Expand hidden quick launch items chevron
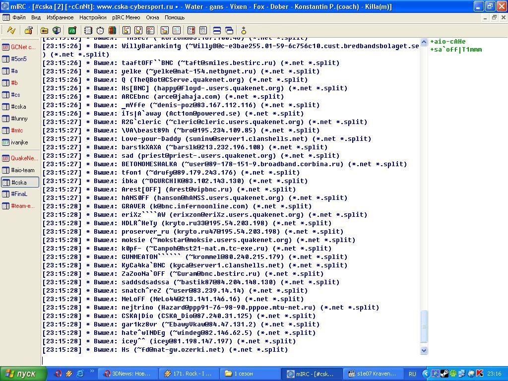Viewport: 508px width, 381px height. click(x=92, y=371)
